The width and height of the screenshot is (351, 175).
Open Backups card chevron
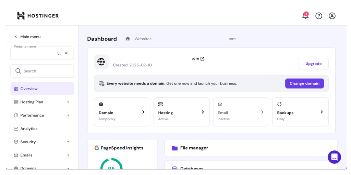coord(322,112)
